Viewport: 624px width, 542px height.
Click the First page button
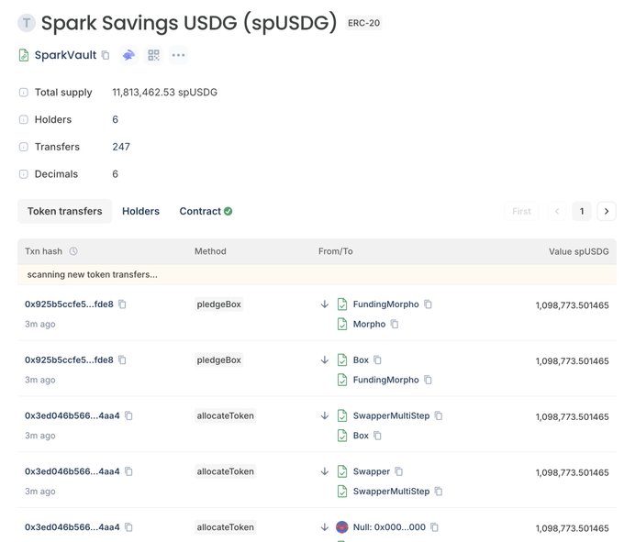(x=521, y=211)
